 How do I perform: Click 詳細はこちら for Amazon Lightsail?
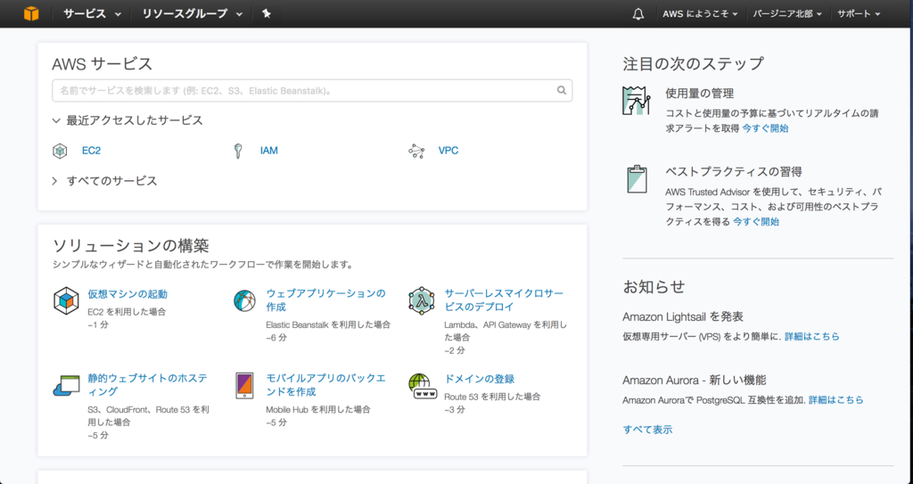pyautogui.click(x=812, y=337)
